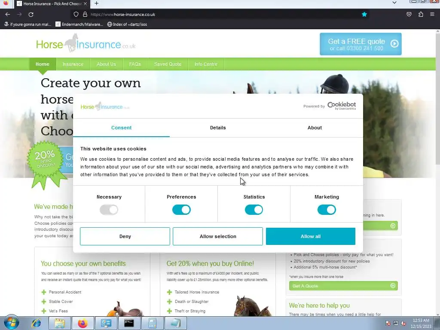Click the disabled Necessary cookies toggle
Screen dimensions: 440x330
109,210
